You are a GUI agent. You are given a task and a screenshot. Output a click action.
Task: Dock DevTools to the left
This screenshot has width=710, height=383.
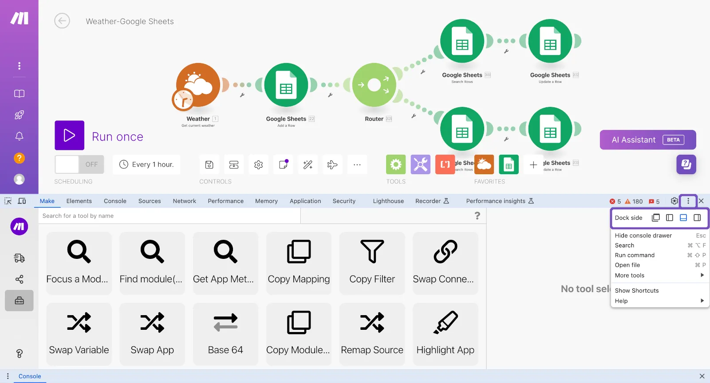(670, 218)
